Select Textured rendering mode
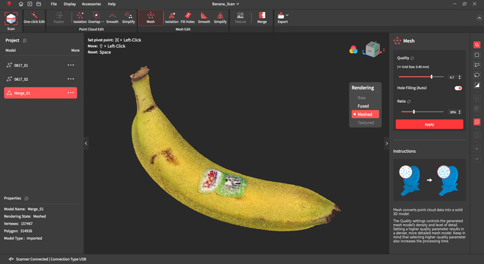This screenshot has height=264, width=484. pyautogui.click(x=365, y=123)
